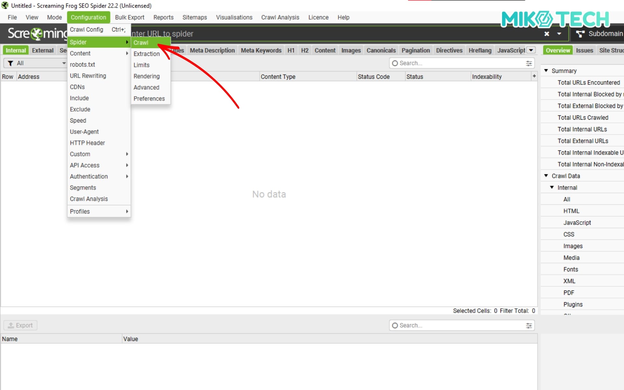
Task: Click the Export upload icon
Action: 11,325
